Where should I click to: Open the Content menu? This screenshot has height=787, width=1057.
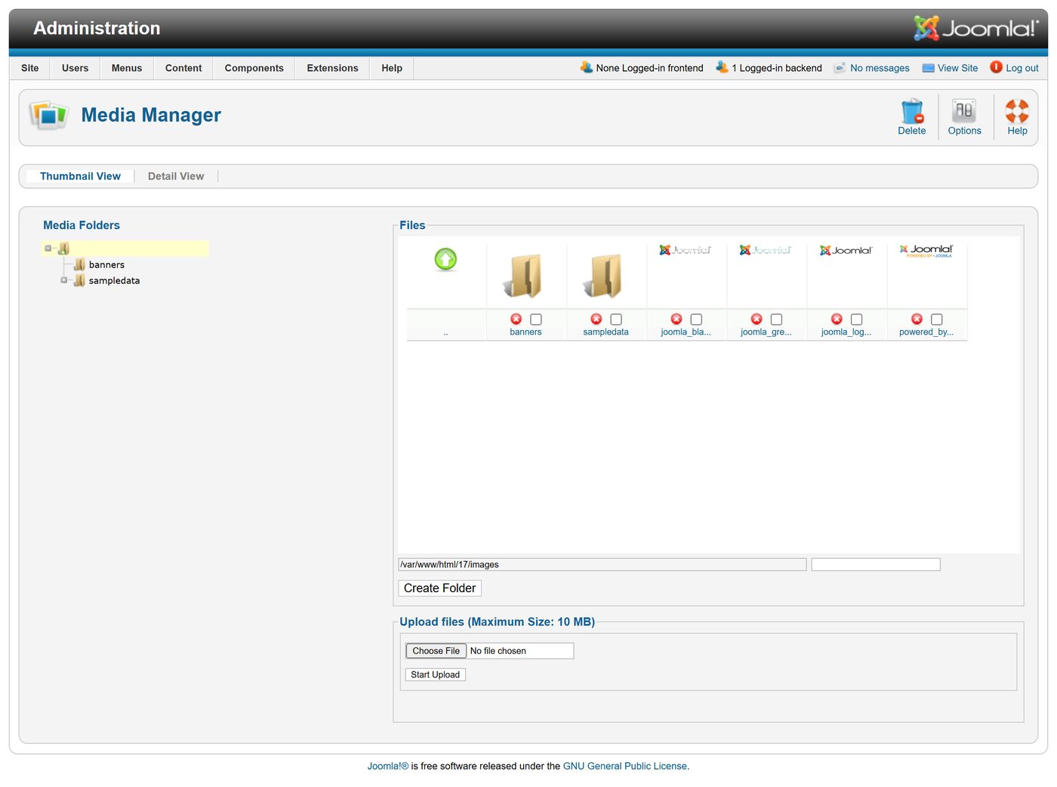[183, 68]
